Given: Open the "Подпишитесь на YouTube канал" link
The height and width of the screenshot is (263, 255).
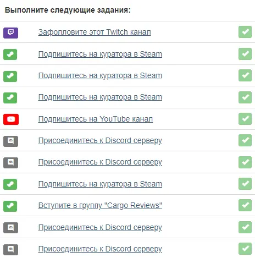Looking at the screenshot, I should 96,119.
